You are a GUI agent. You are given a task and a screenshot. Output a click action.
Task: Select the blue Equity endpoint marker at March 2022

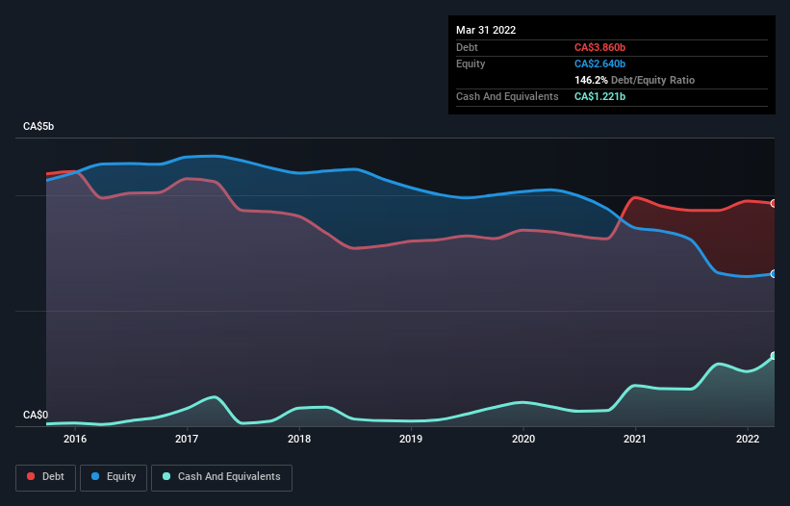(774, 274)
